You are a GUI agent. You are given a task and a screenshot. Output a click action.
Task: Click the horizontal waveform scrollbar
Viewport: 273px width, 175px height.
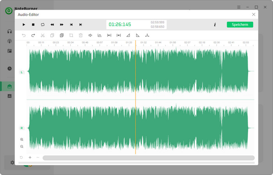tap(148, 158)
